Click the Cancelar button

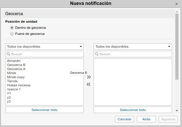tap(124, 119)
